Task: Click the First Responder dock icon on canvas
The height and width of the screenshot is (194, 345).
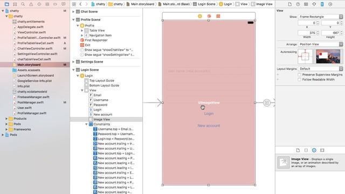Action: (x=209, y=16)
